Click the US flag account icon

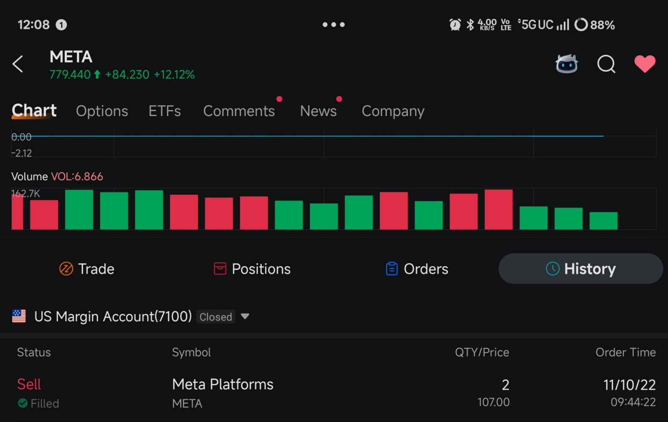[x=19, y=316]
